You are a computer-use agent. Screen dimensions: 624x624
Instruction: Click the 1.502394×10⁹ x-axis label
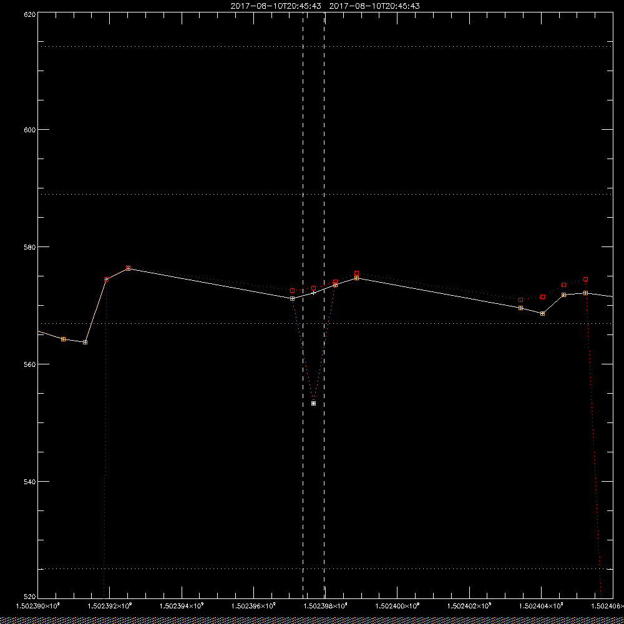182,606
